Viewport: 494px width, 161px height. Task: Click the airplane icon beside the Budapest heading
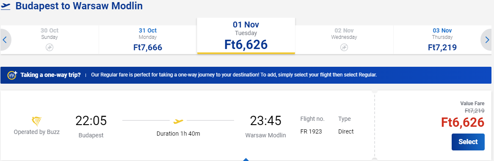pos(6,6)
